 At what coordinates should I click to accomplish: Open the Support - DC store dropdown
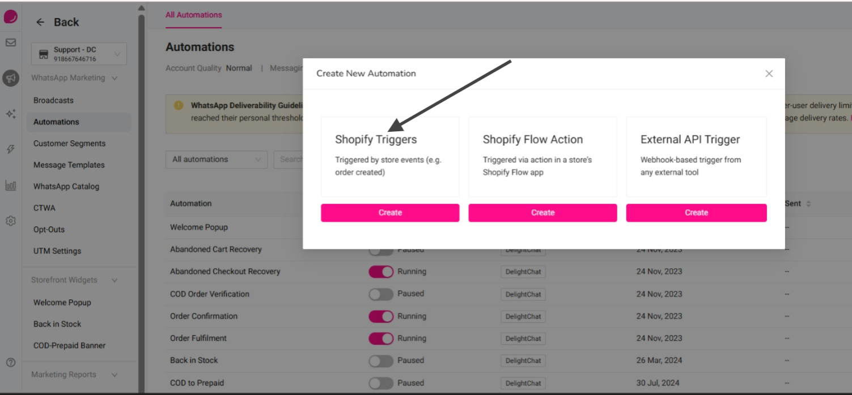[x=79, y=54]
